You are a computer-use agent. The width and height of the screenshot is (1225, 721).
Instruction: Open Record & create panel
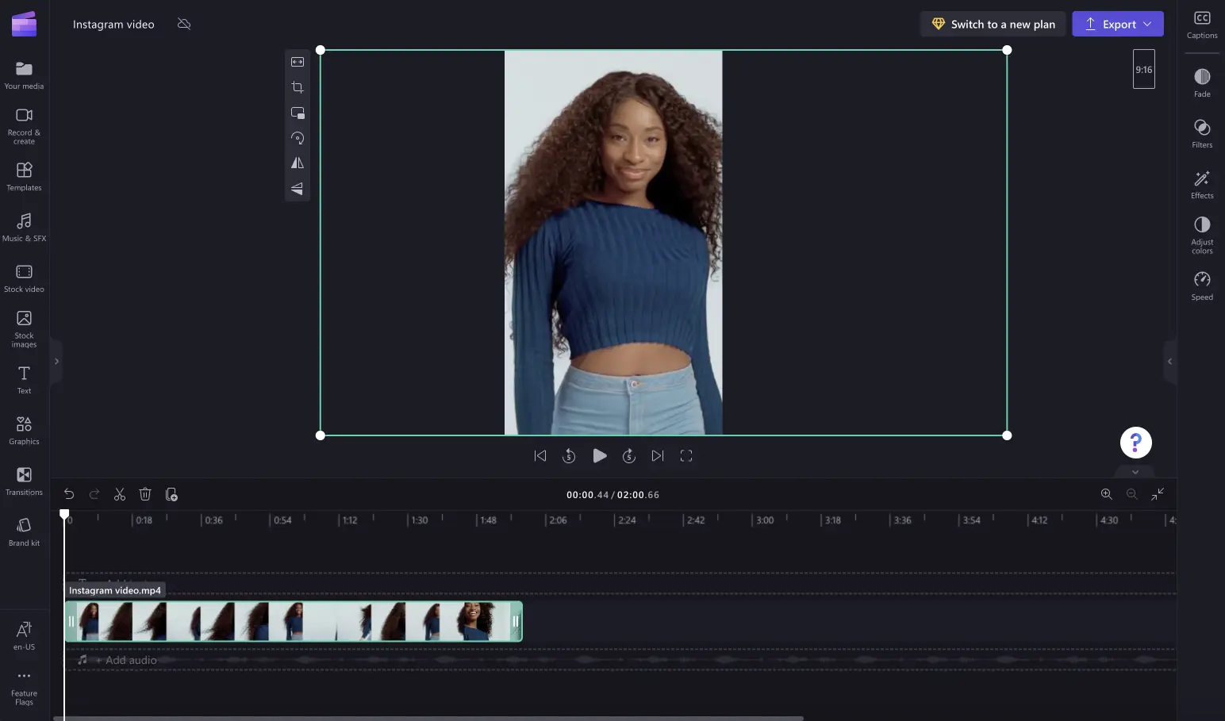point(24,126)
